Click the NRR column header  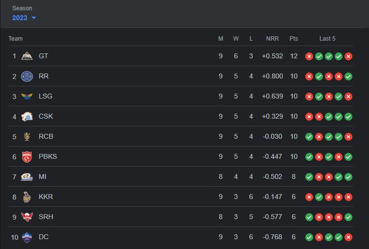pyautogui.click(x=272, y=39)
